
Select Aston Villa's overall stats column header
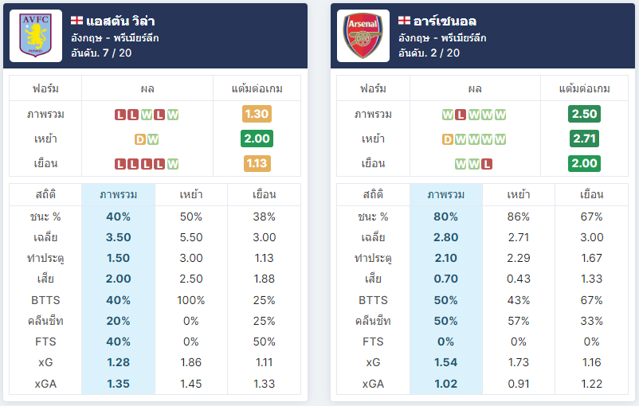pos(118,195)
